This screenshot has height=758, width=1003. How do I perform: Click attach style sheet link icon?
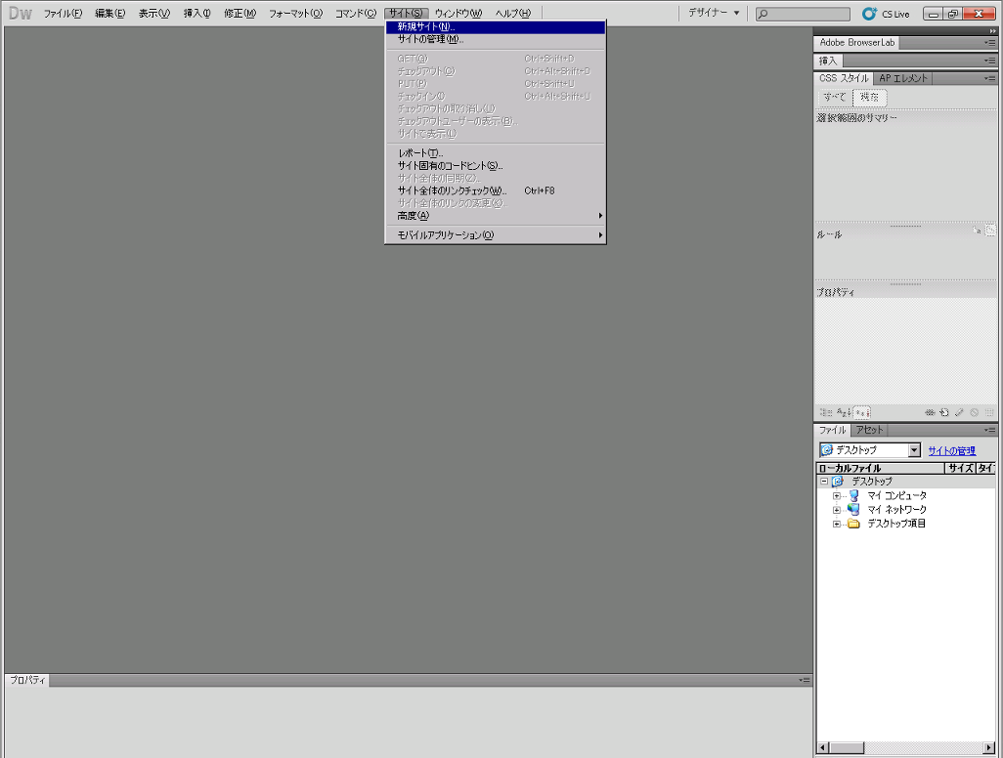click(930, 413)
